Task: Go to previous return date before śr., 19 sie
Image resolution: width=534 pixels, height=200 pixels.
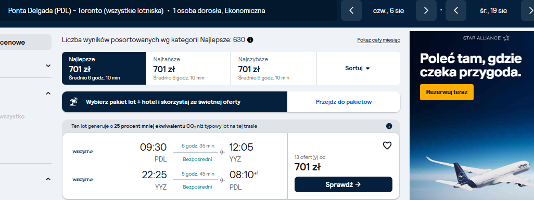Action: tap(456, 10)
